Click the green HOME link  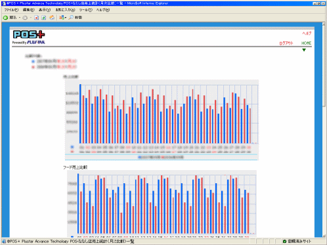[306, 43]
